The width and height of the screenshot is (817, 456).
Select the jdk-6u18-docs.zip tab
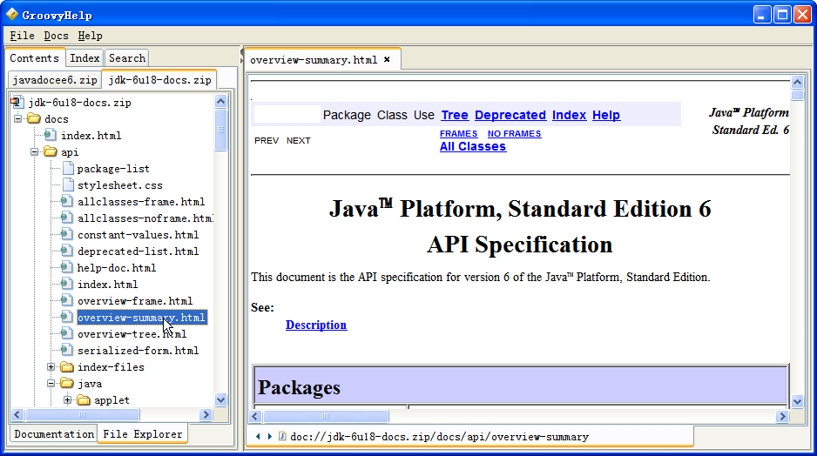coord(159,80)
